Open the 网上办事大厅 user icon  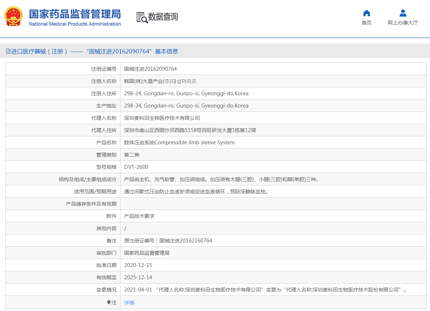coord(403,13)
